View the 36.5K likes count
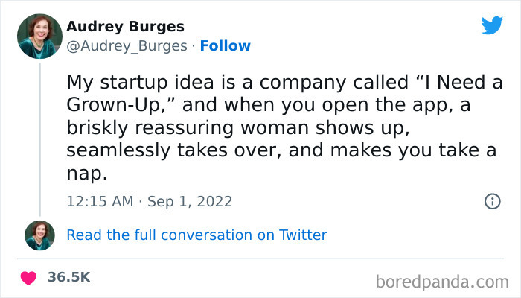The image size is (521, 298). (69, 277)
